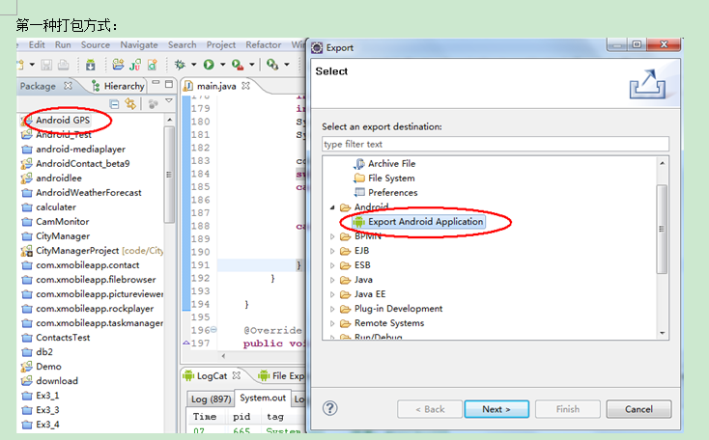Select the System.out tab

[x=263, y=398]
